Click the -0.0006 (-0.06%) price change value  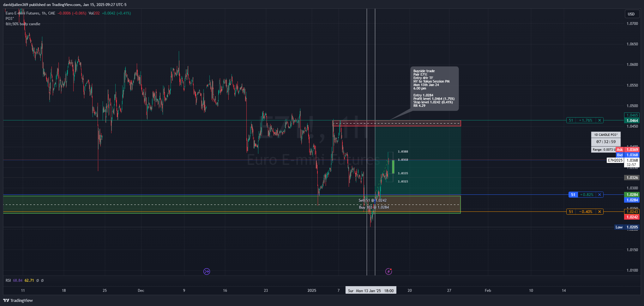[x=72, y=13]
